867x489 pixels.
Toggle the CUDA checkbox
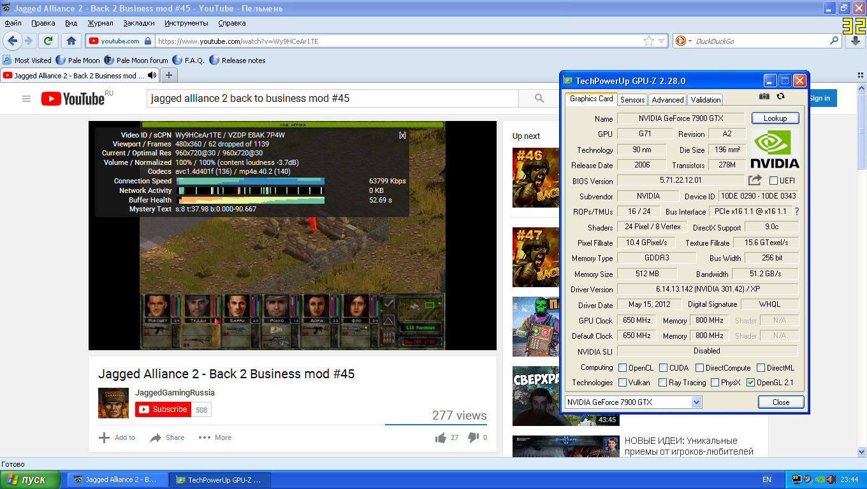(663, 367)
